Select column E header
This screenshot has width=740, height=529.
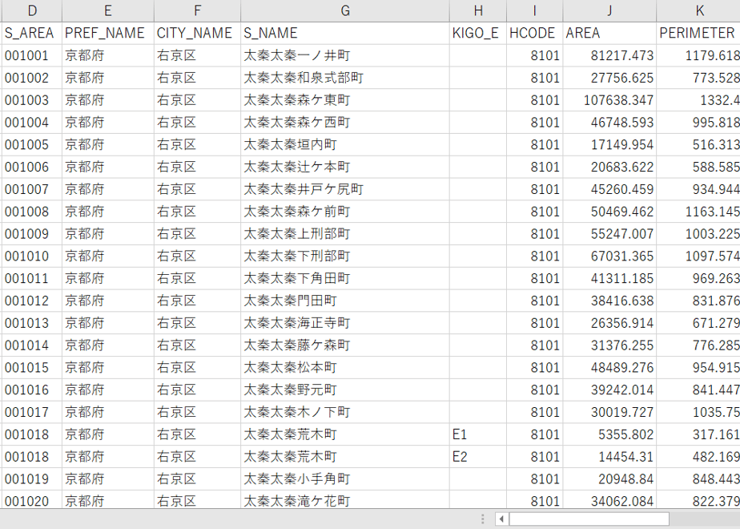(x=107, y=10)
